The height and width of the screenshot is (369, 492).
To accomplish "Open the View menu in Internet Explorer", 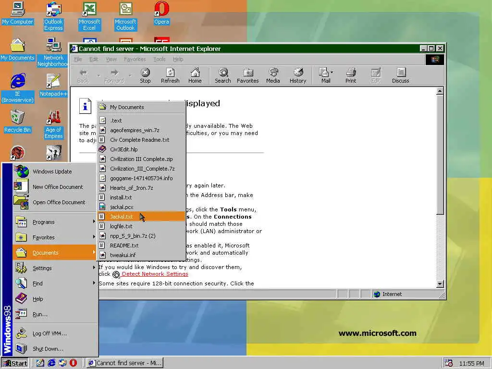I will click(x=111, y=59).
